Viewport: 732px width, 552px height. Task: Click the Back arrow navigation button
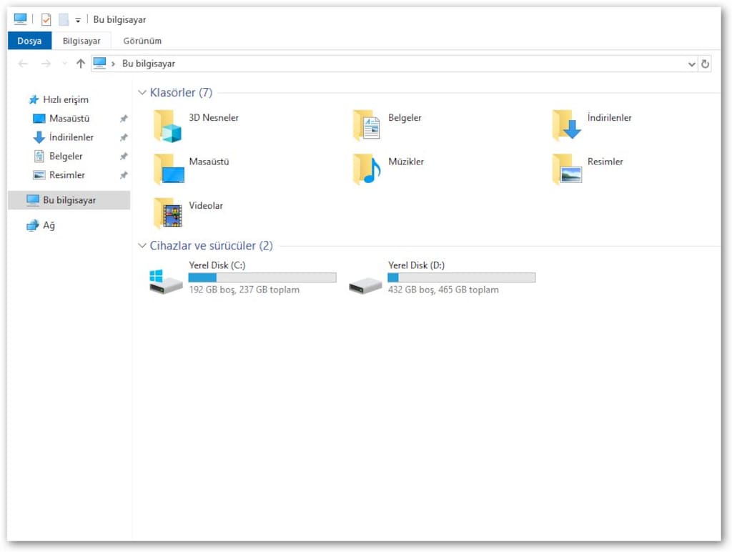(23, 64)
